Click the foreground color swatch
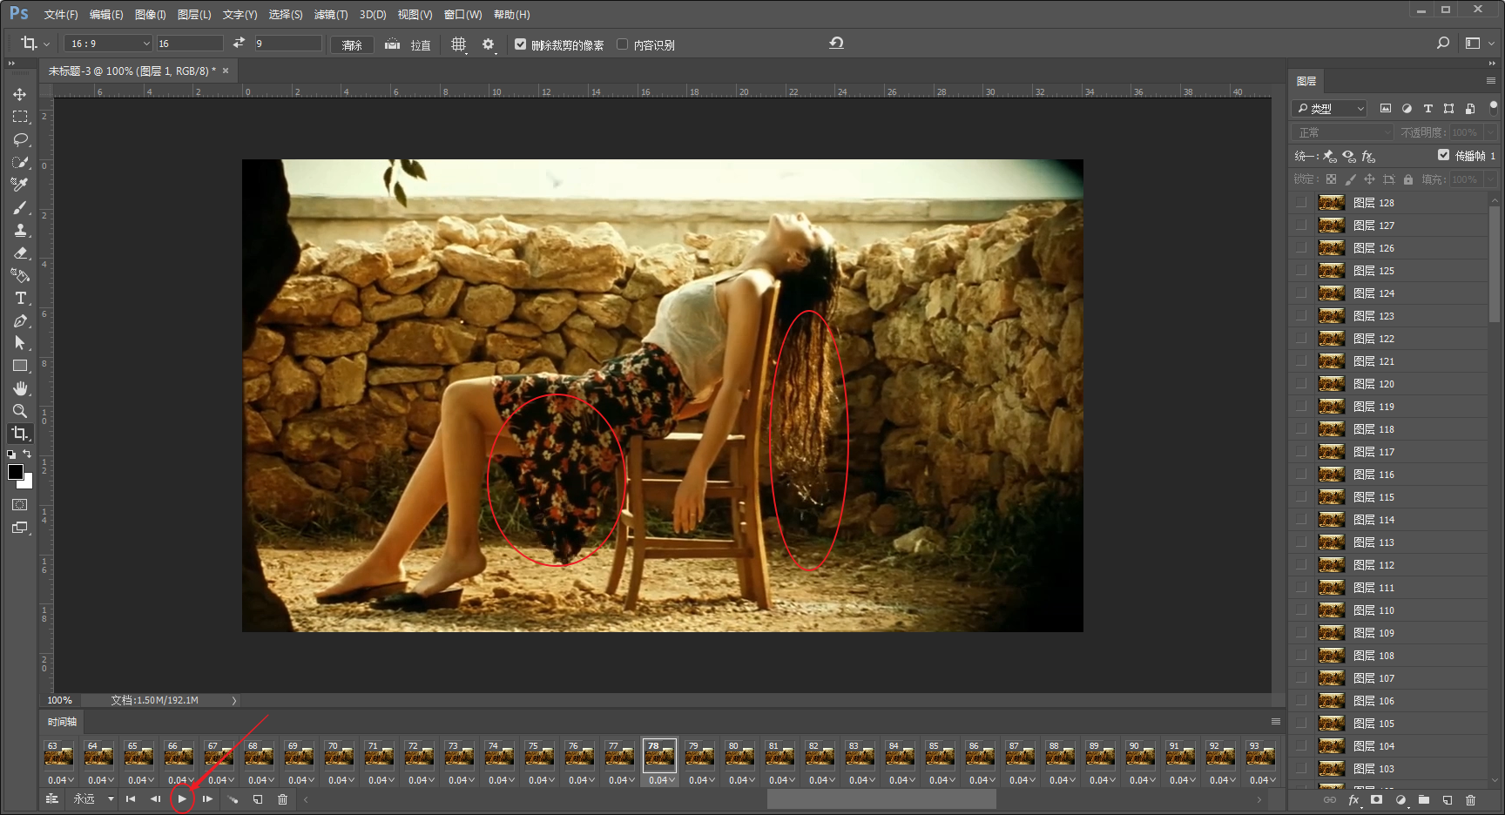The image size is (1505, 815). click(16, 472)
